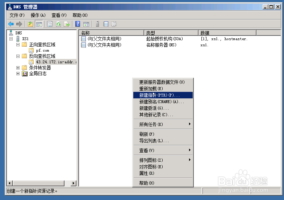Select the XS1 server node

[x=25, y=39]
